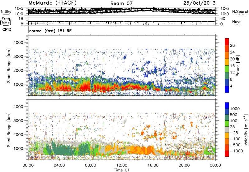249x172 pixels.
Task: Click the Velocity [m s-1] colorbar label
Action: (x=246, y=129)
